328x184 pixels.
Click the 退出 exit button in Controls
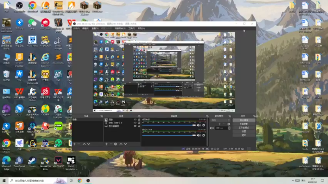(x=244, y=135)
